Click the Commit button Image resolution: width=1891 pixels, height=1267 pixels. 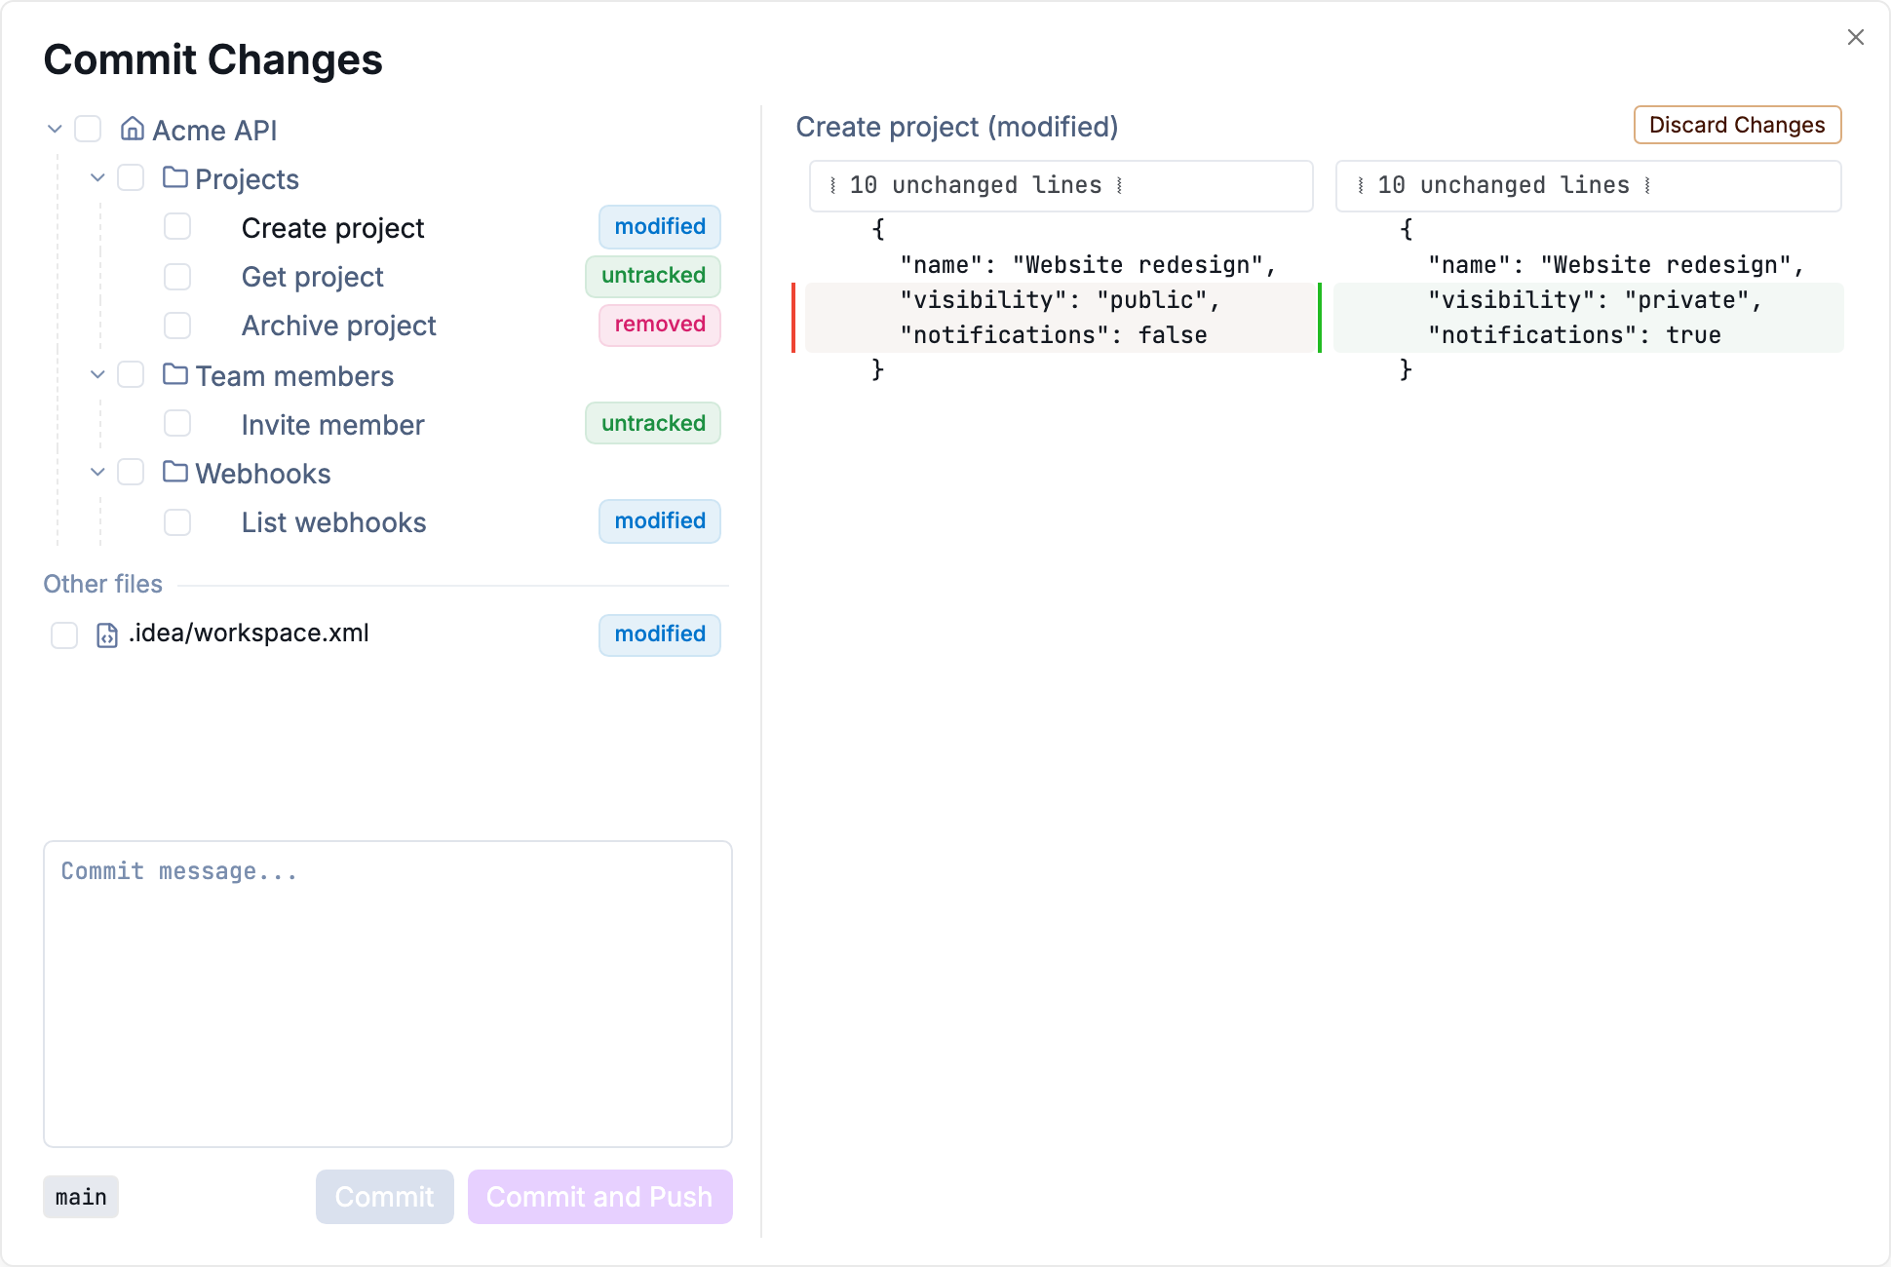[385, 1197]
